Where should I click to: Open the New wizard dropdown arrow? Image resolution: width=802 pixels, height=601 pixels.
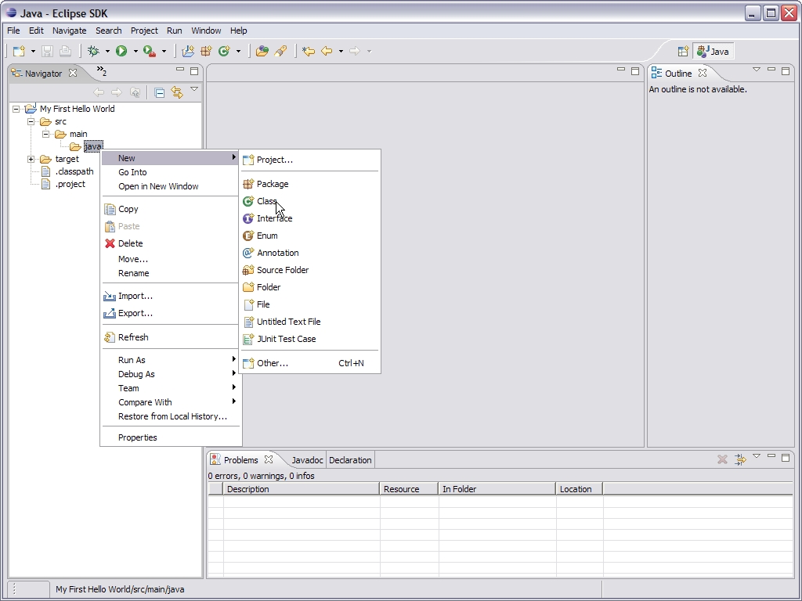tap(33, 51)
